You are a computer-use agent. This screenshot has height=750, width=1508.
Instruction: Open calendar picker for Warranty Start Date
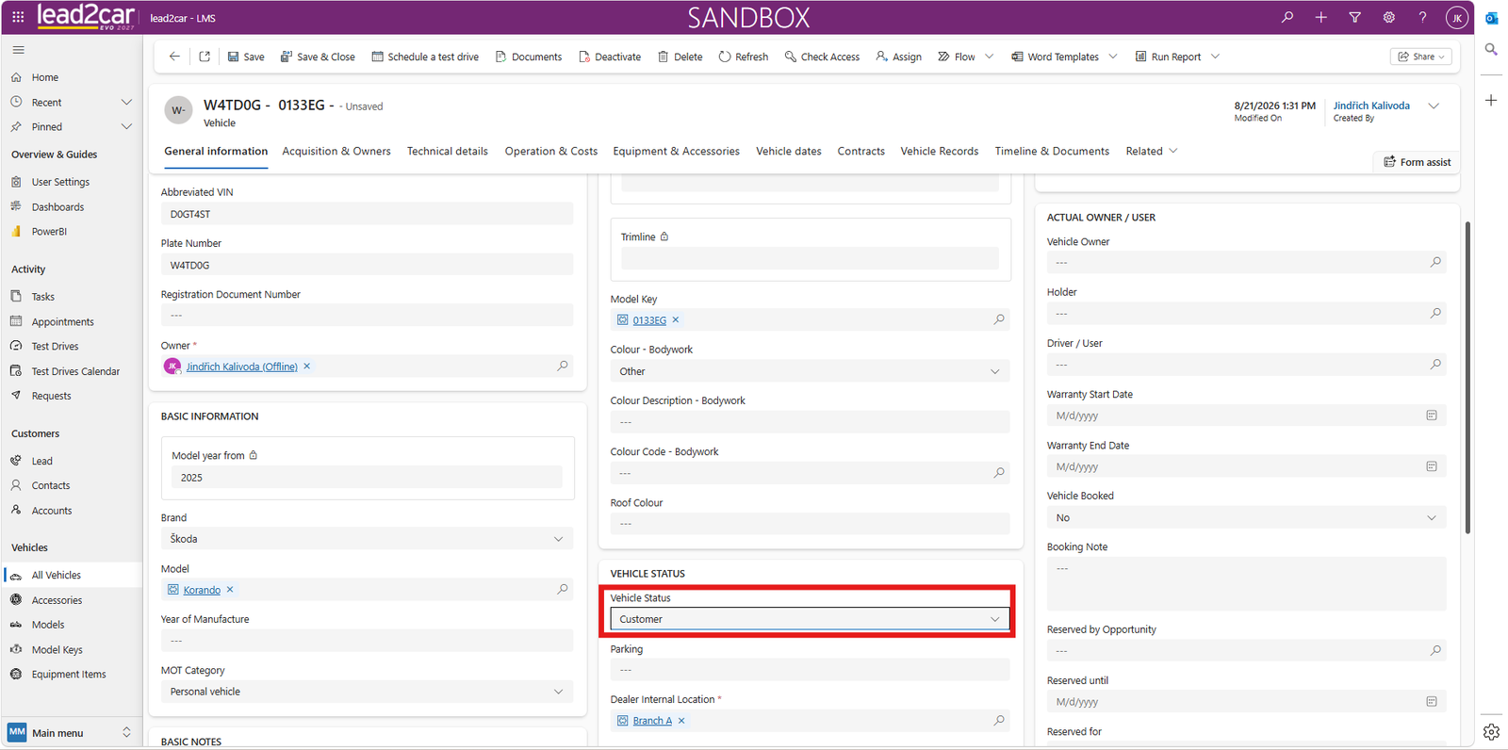pyautogui.click(x=1432, y=416)
